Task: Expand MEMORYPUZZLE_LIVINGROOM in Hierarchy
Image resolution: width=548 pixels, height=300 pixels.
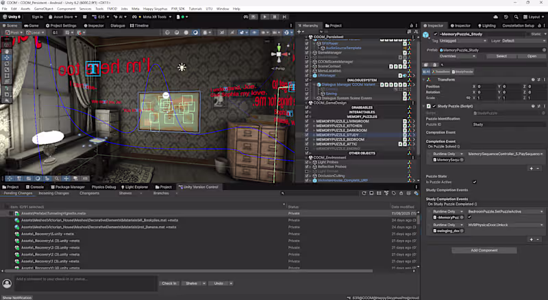Action: coord(314,121)
